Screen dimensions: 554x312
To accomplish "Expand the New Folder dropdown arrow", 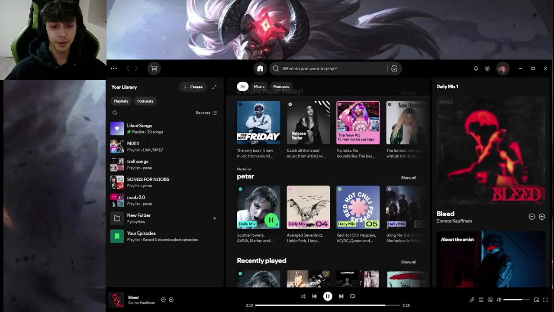I will coord(214,218).
